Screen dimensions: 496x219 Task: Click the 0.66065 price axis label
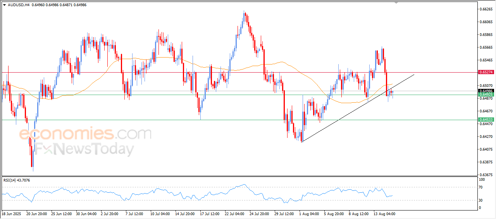[x=486, y=22]
